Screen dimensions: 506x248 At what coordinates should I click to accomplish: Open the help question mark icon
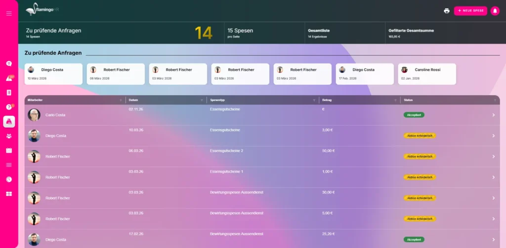(x=9, y=107)
